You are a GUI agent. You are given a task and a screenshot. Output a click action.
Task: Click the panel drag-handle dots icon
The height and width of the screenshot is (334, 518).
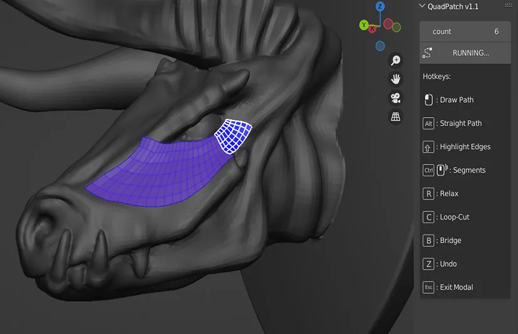(x=509, y=6)
